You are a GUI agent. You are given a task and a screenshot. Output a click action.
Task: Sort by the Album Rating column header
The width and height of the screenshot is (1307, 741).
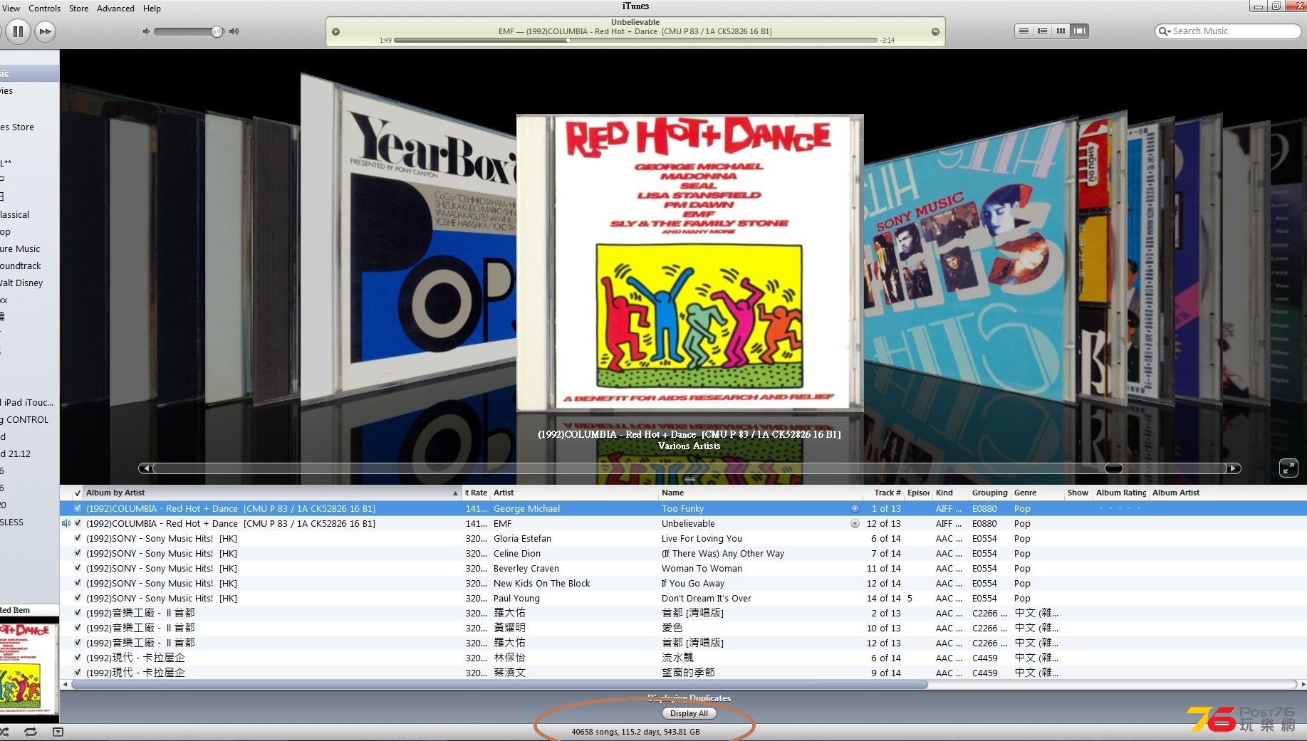1120,493
